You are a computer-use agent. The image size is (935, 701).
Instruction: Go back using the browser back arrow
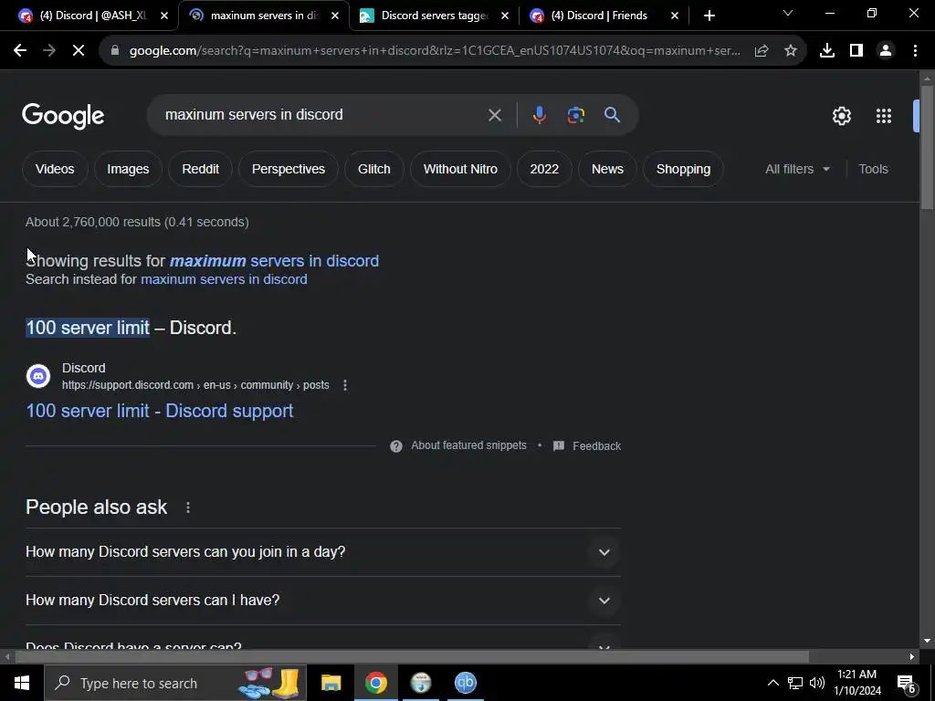pyautogui.click(x=20, y=51)
